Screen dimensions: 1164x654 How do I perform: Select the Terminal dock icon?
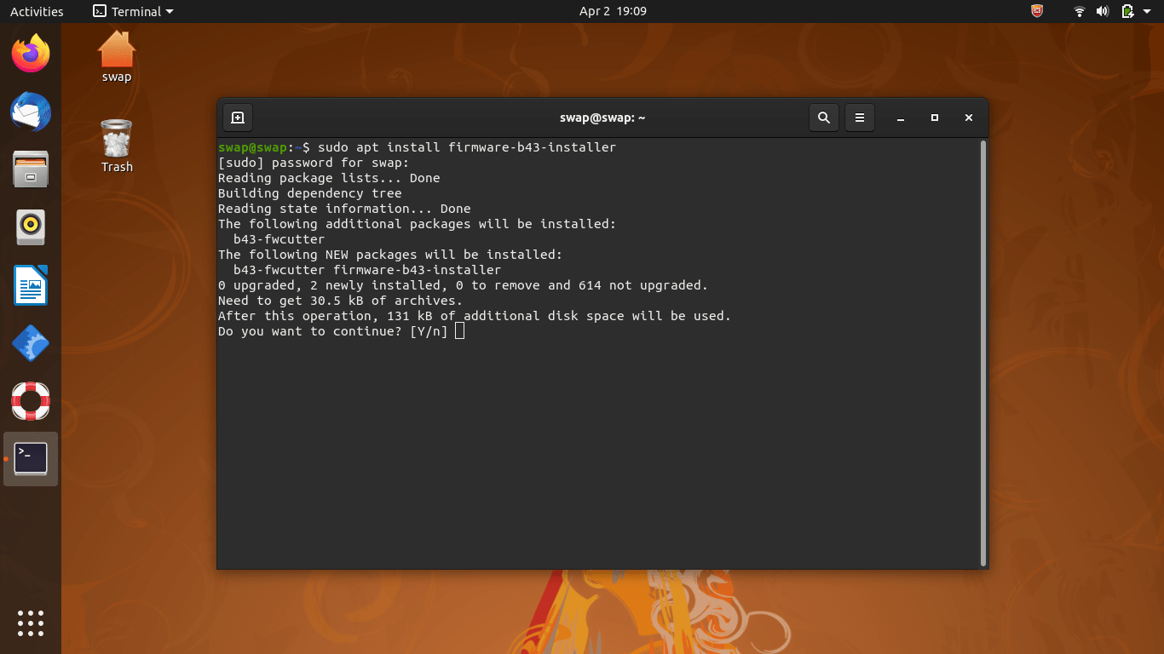(31, 459)
